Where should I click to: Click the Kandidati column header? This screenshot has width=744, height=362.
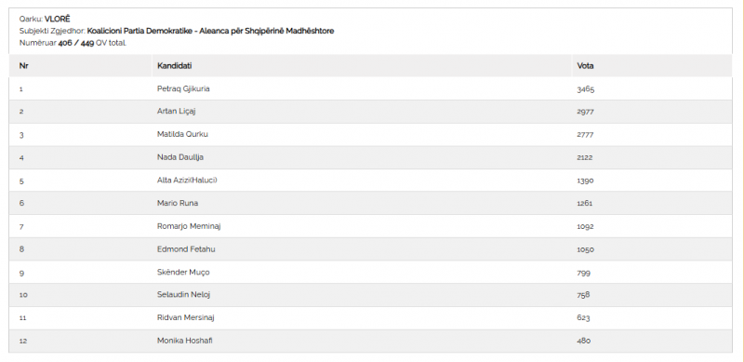174,66
